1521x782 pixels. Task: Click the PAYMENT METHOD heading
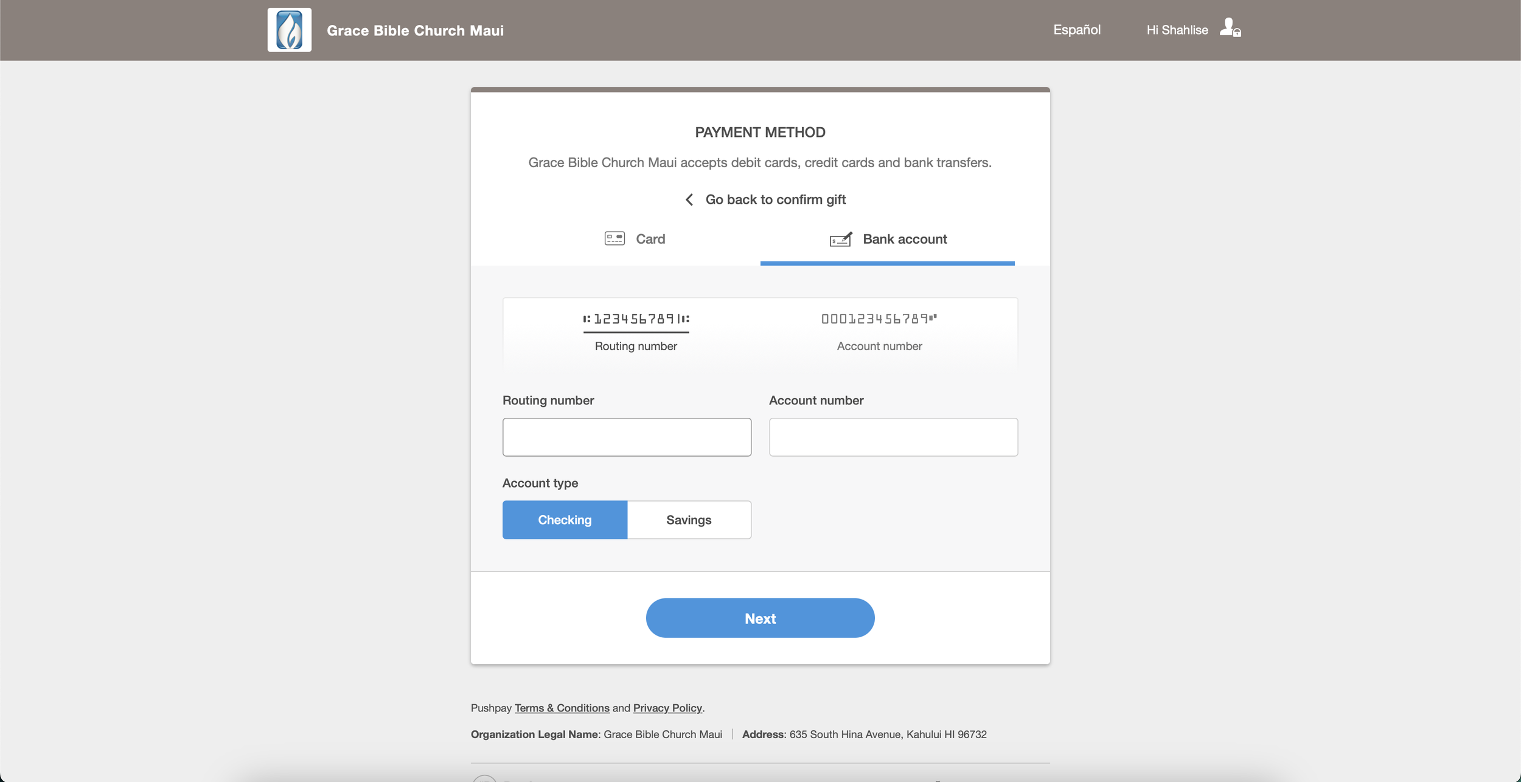point(761,132)
